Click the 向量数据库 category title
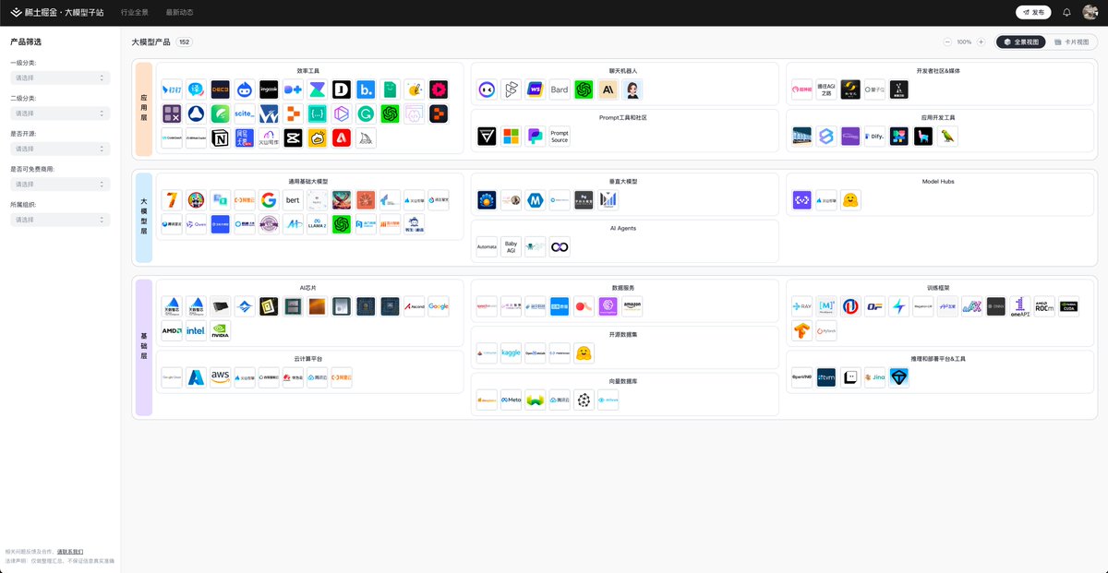 623,381
